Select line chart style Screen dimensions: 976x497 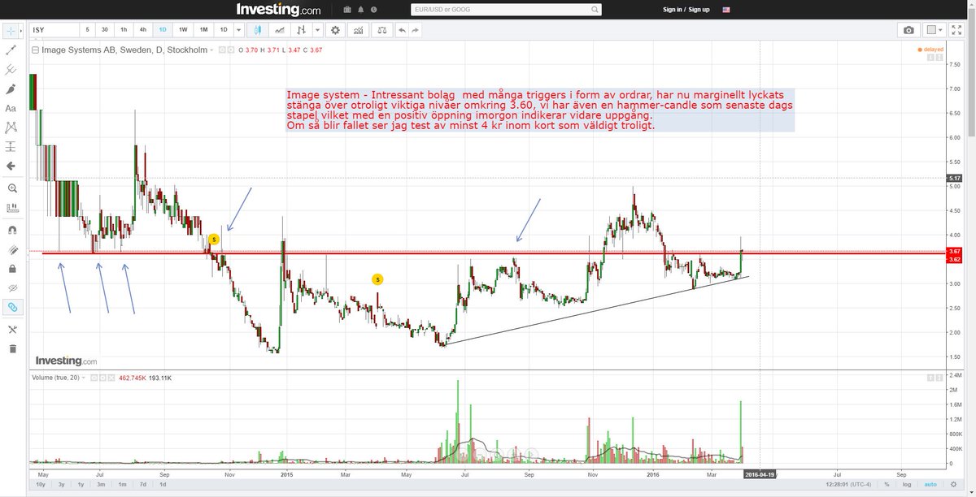pos(280,30)
